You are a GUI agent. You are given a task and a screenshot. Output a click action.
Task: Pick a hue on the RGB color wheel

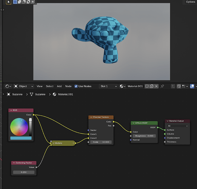pos(19,127)
